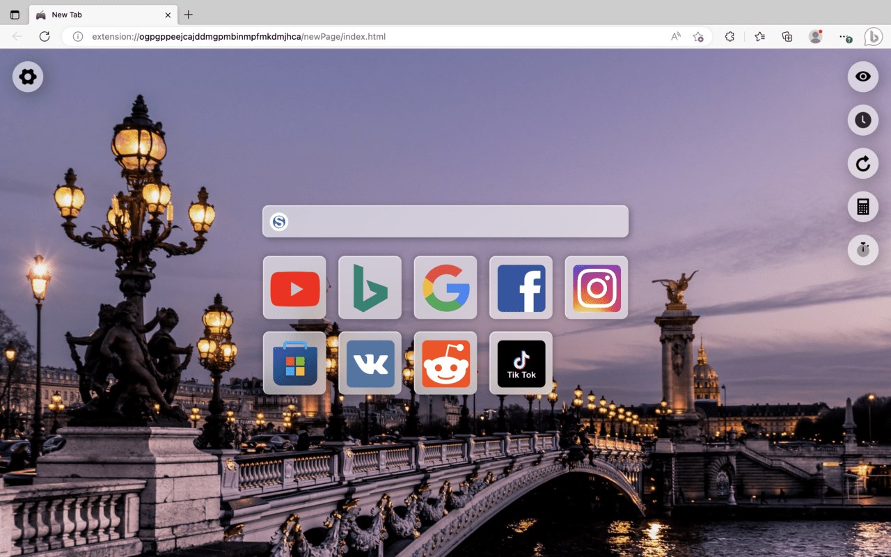Click the search engine logo in the search bar
Viewport: 891px width, 557px height.
279,221
